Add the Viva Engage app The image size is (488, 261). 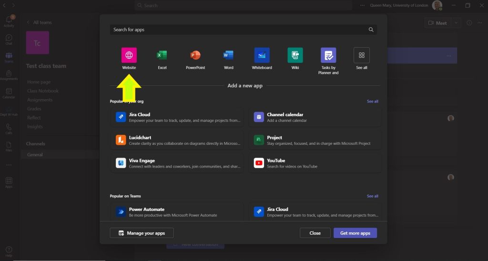coord(177,163)
